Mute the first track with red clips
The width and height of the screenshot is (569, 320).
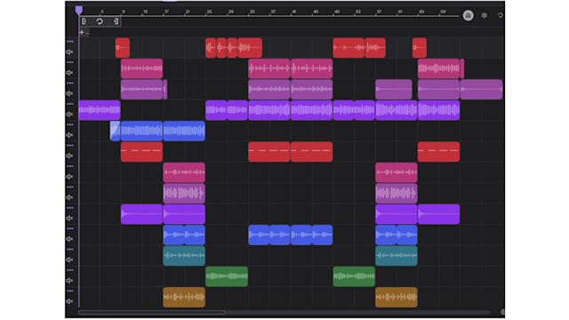pyautogui.click(x=69, y=52)
